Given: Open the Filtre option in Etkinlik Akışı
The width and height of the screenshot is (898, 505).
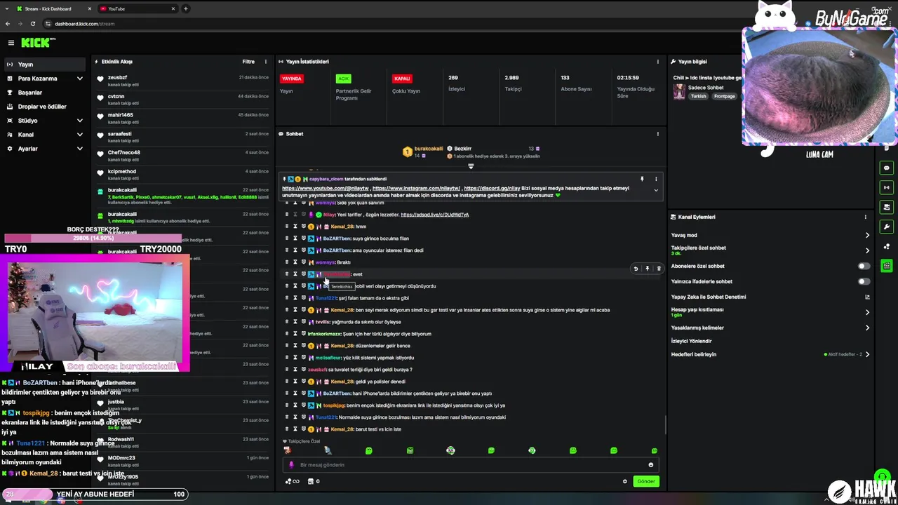Looking at the screenshot, I should (248, 62).
